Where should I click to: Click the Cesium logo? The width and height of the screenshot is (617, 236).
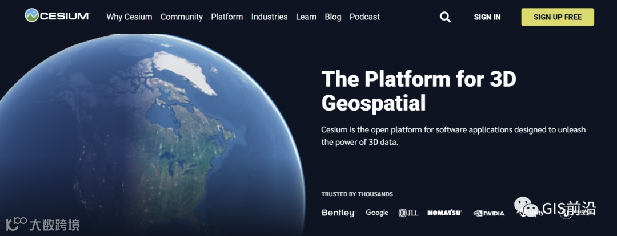pyautogui.click(x=58, y=15)
